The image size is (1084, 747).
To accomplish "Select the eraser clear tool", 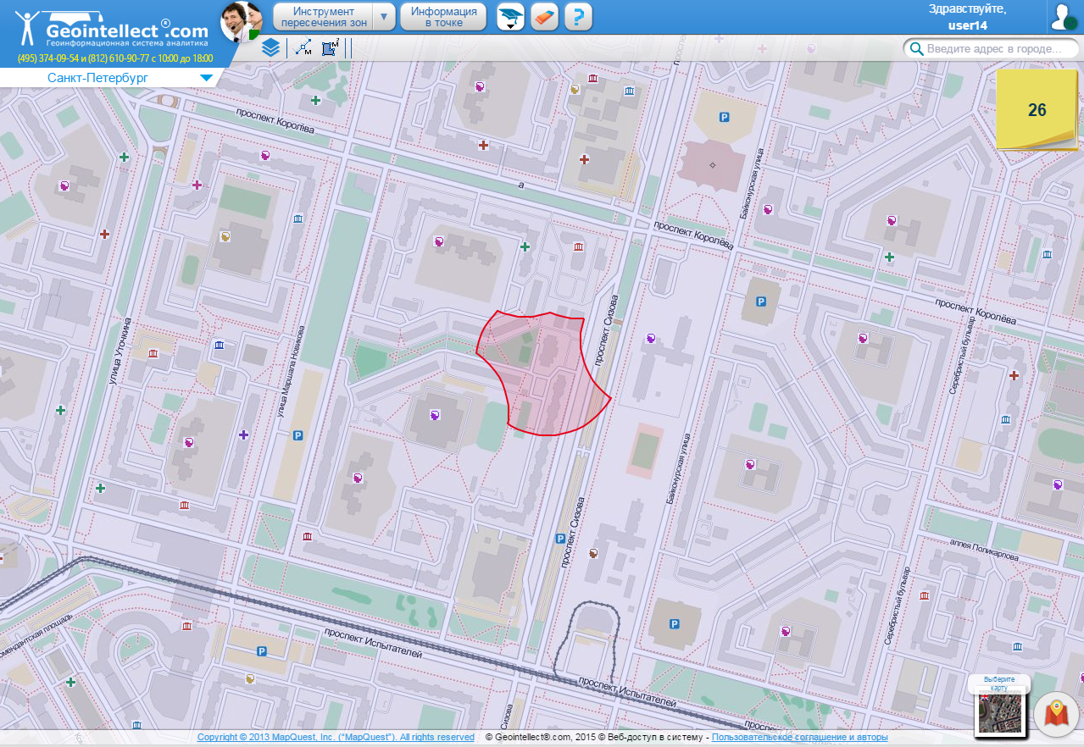I will click(x=544, y=17).
